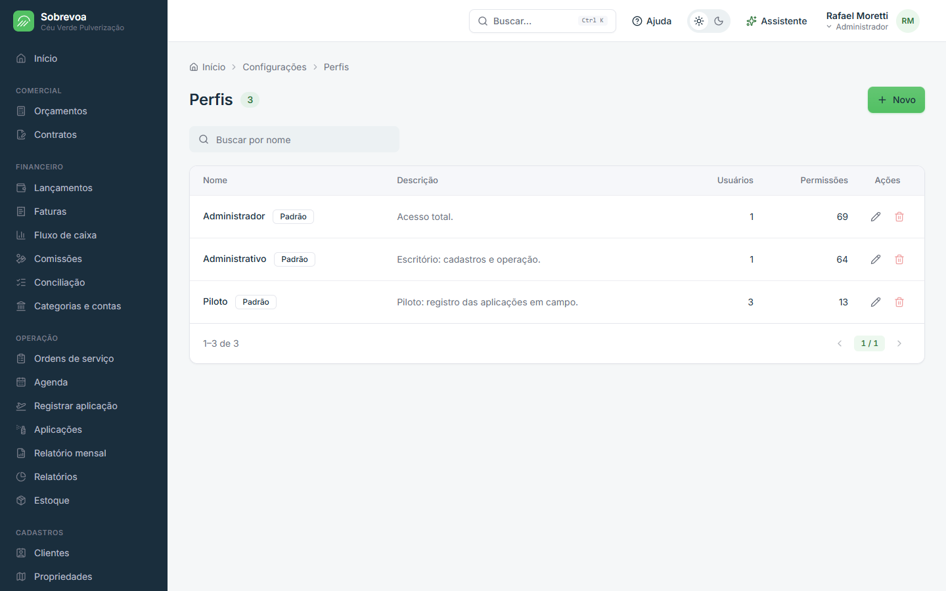The image size is (946, 591).
Task: Open Clientes page
Action: [83, 553]
